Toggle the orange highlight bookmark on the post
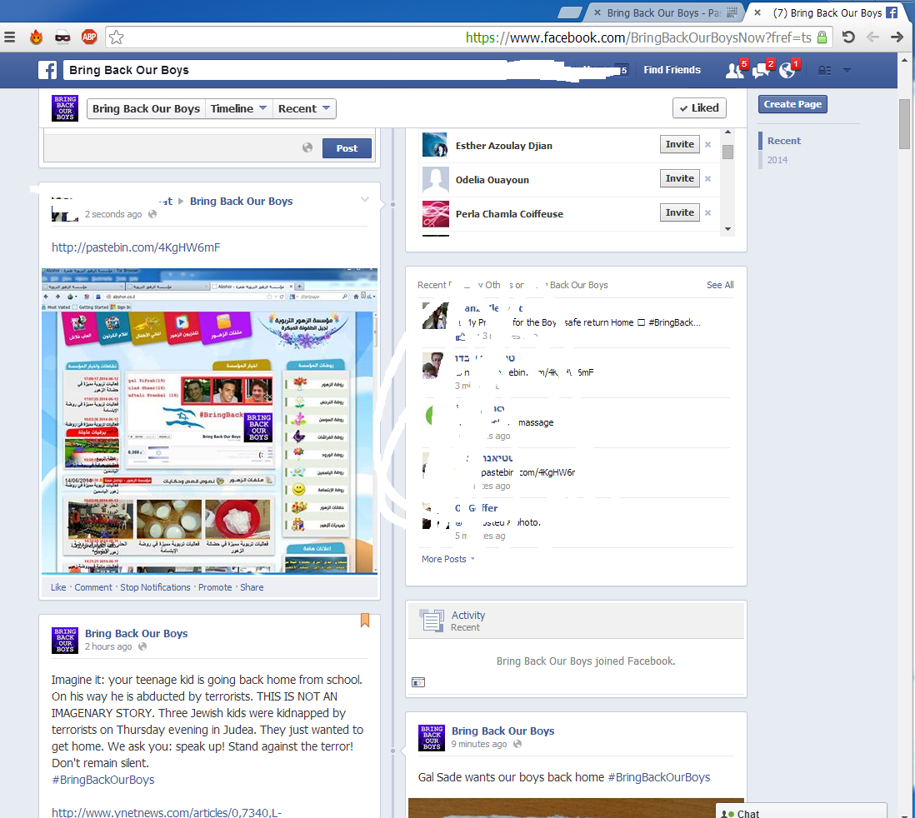This screenshot has width=915, height=818. tap(365, 621)
